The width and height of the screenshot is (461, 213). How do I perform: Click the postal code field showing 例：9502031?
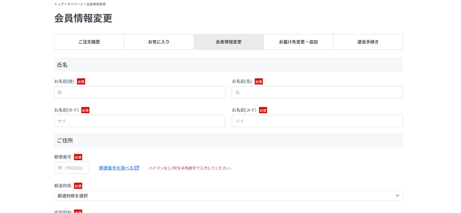pos(71,168)
